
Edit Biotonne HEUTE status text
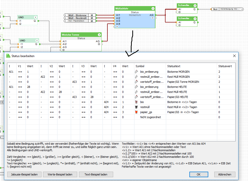[x=177, y=87]
